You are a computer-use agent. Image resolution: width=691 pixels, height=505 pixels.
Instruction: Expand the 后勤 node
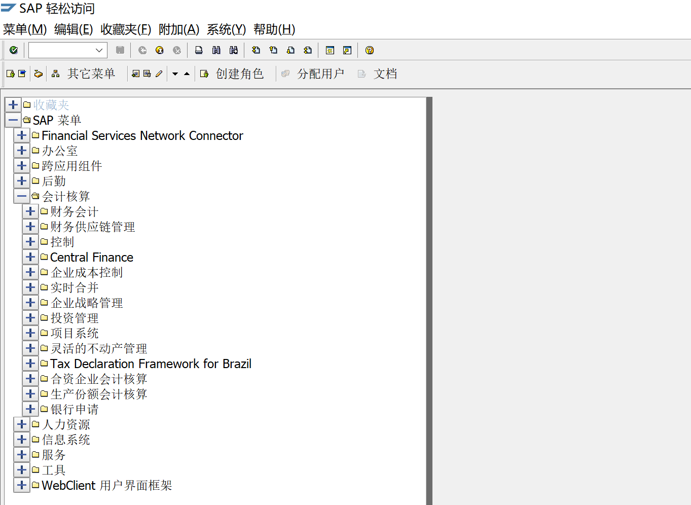22,181
